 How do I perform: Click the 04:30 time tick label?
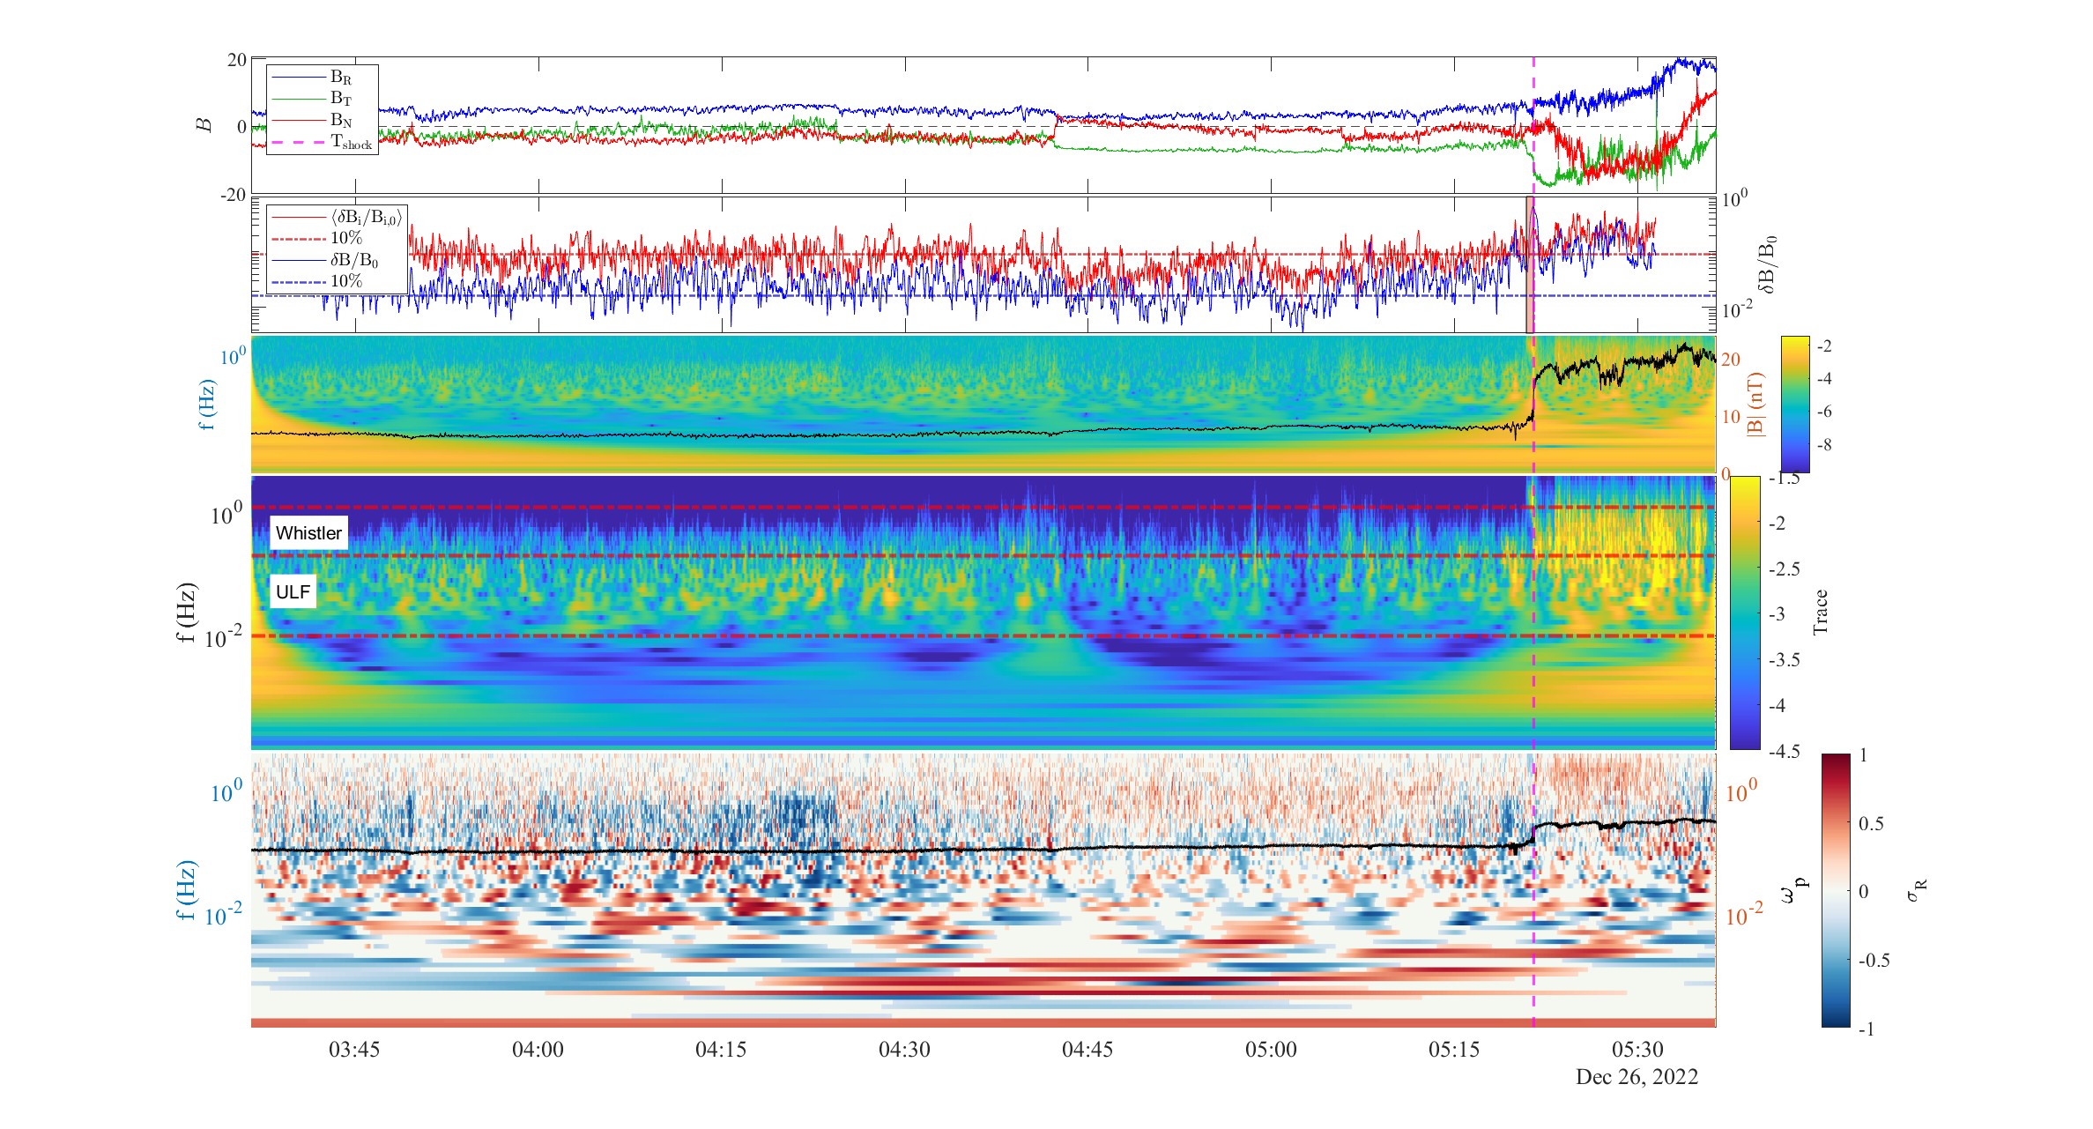[x=904, y=1050]
